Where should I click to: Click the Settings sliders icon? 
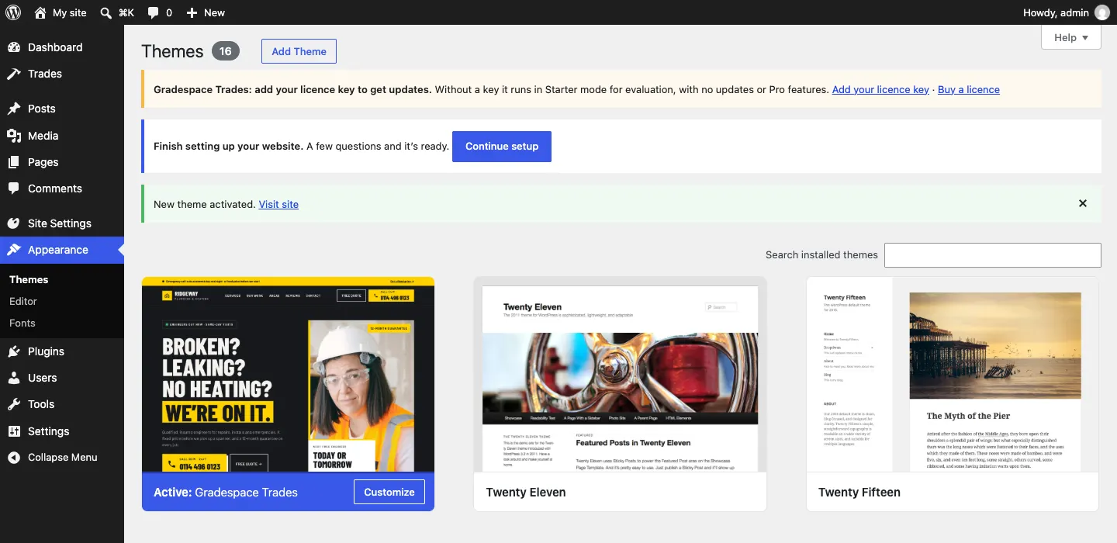tap(14, 431)
